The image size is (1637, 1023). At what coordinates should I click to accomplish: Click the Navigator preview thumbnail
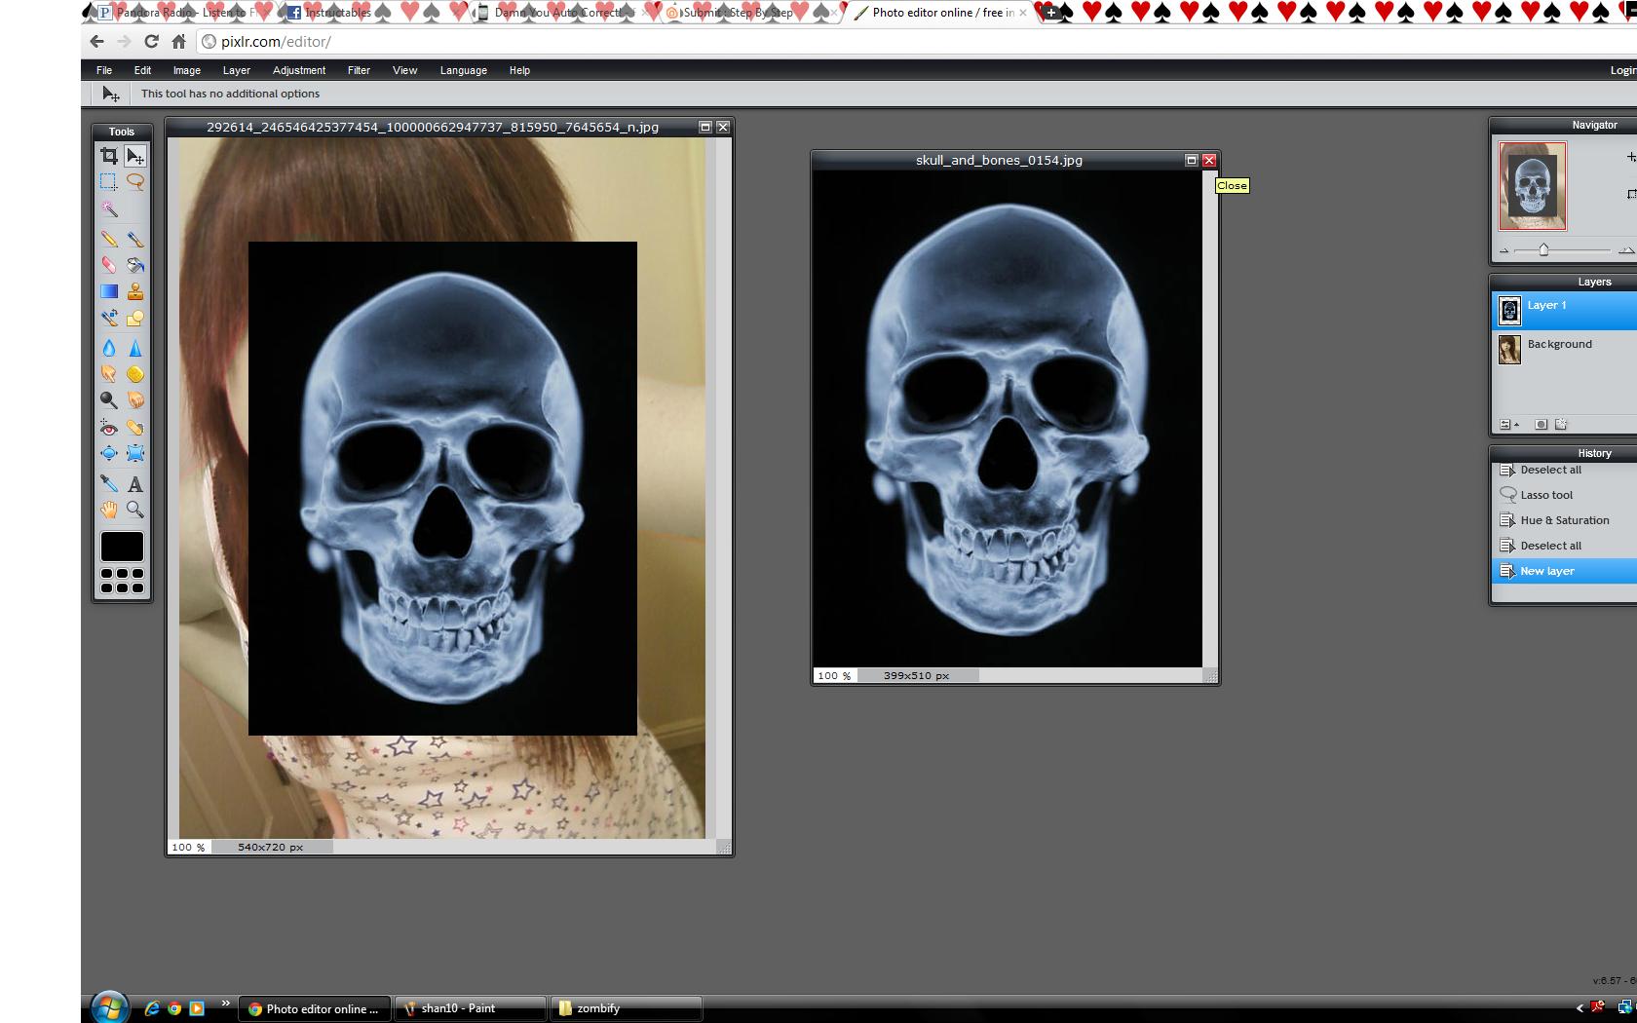(x=1533, y=186)
